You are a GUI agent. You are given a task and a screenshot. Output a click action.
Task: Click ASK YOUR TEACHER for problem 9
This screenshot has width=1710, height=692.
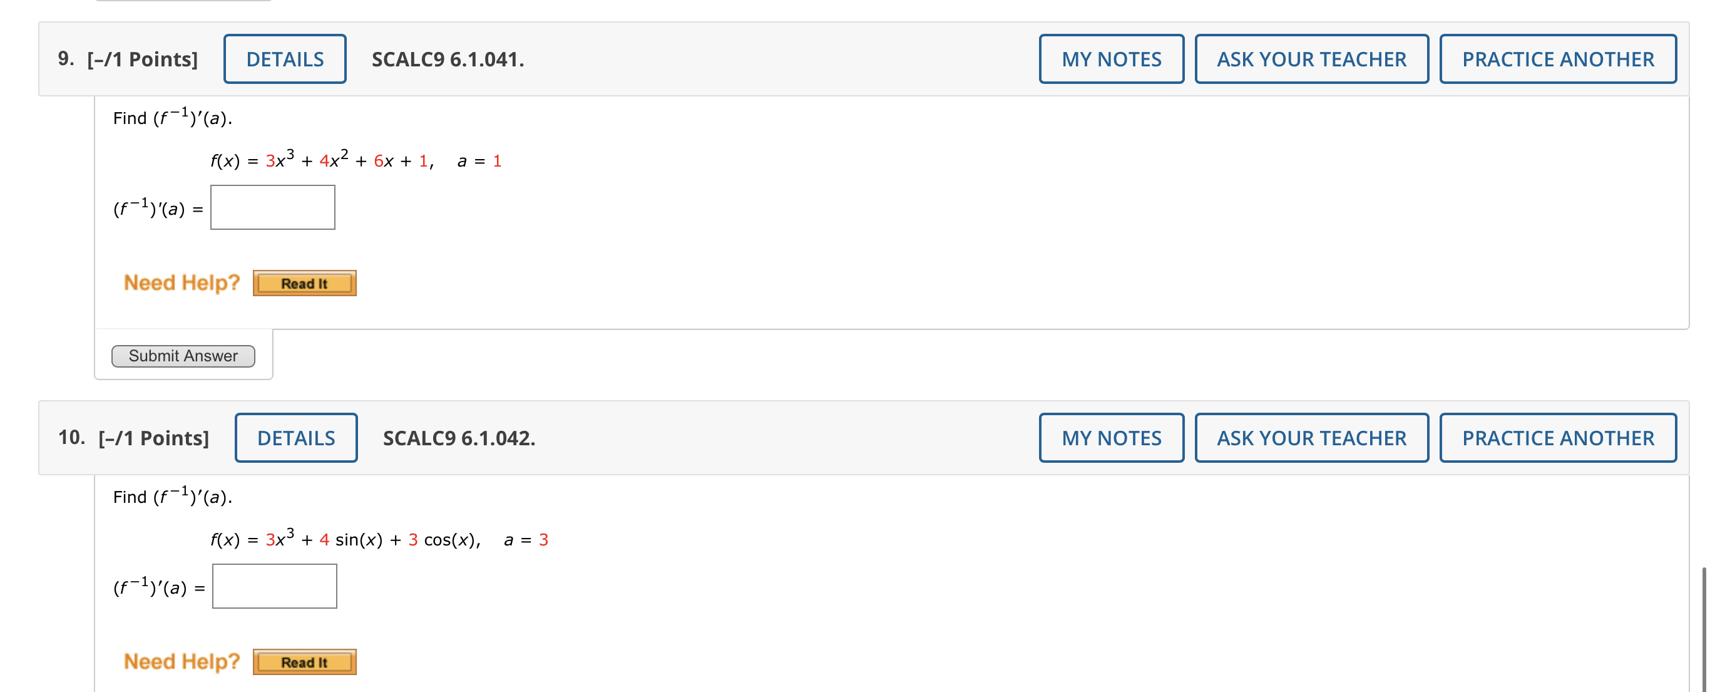[1311, 59]
